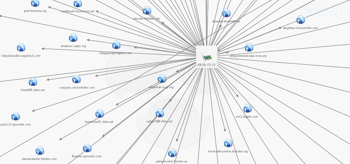Screen dimensions: 350x164
Task: Select the hurensohn52.ddns.net globe node
Action: click(99, 114)
